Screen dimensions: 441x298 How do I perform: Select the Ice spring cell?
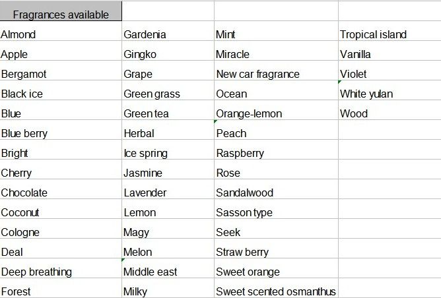(145, 153)
